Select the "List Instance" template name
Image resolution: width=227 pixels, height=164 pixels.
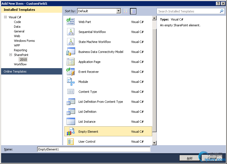click(87, 122)
